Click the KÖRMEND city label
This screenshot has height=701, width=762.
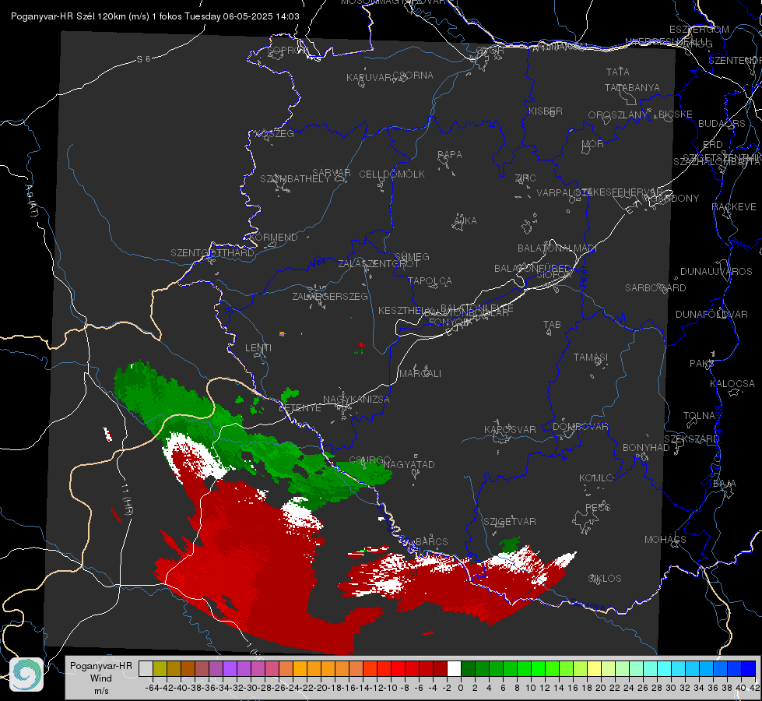(x=272, y=238)
